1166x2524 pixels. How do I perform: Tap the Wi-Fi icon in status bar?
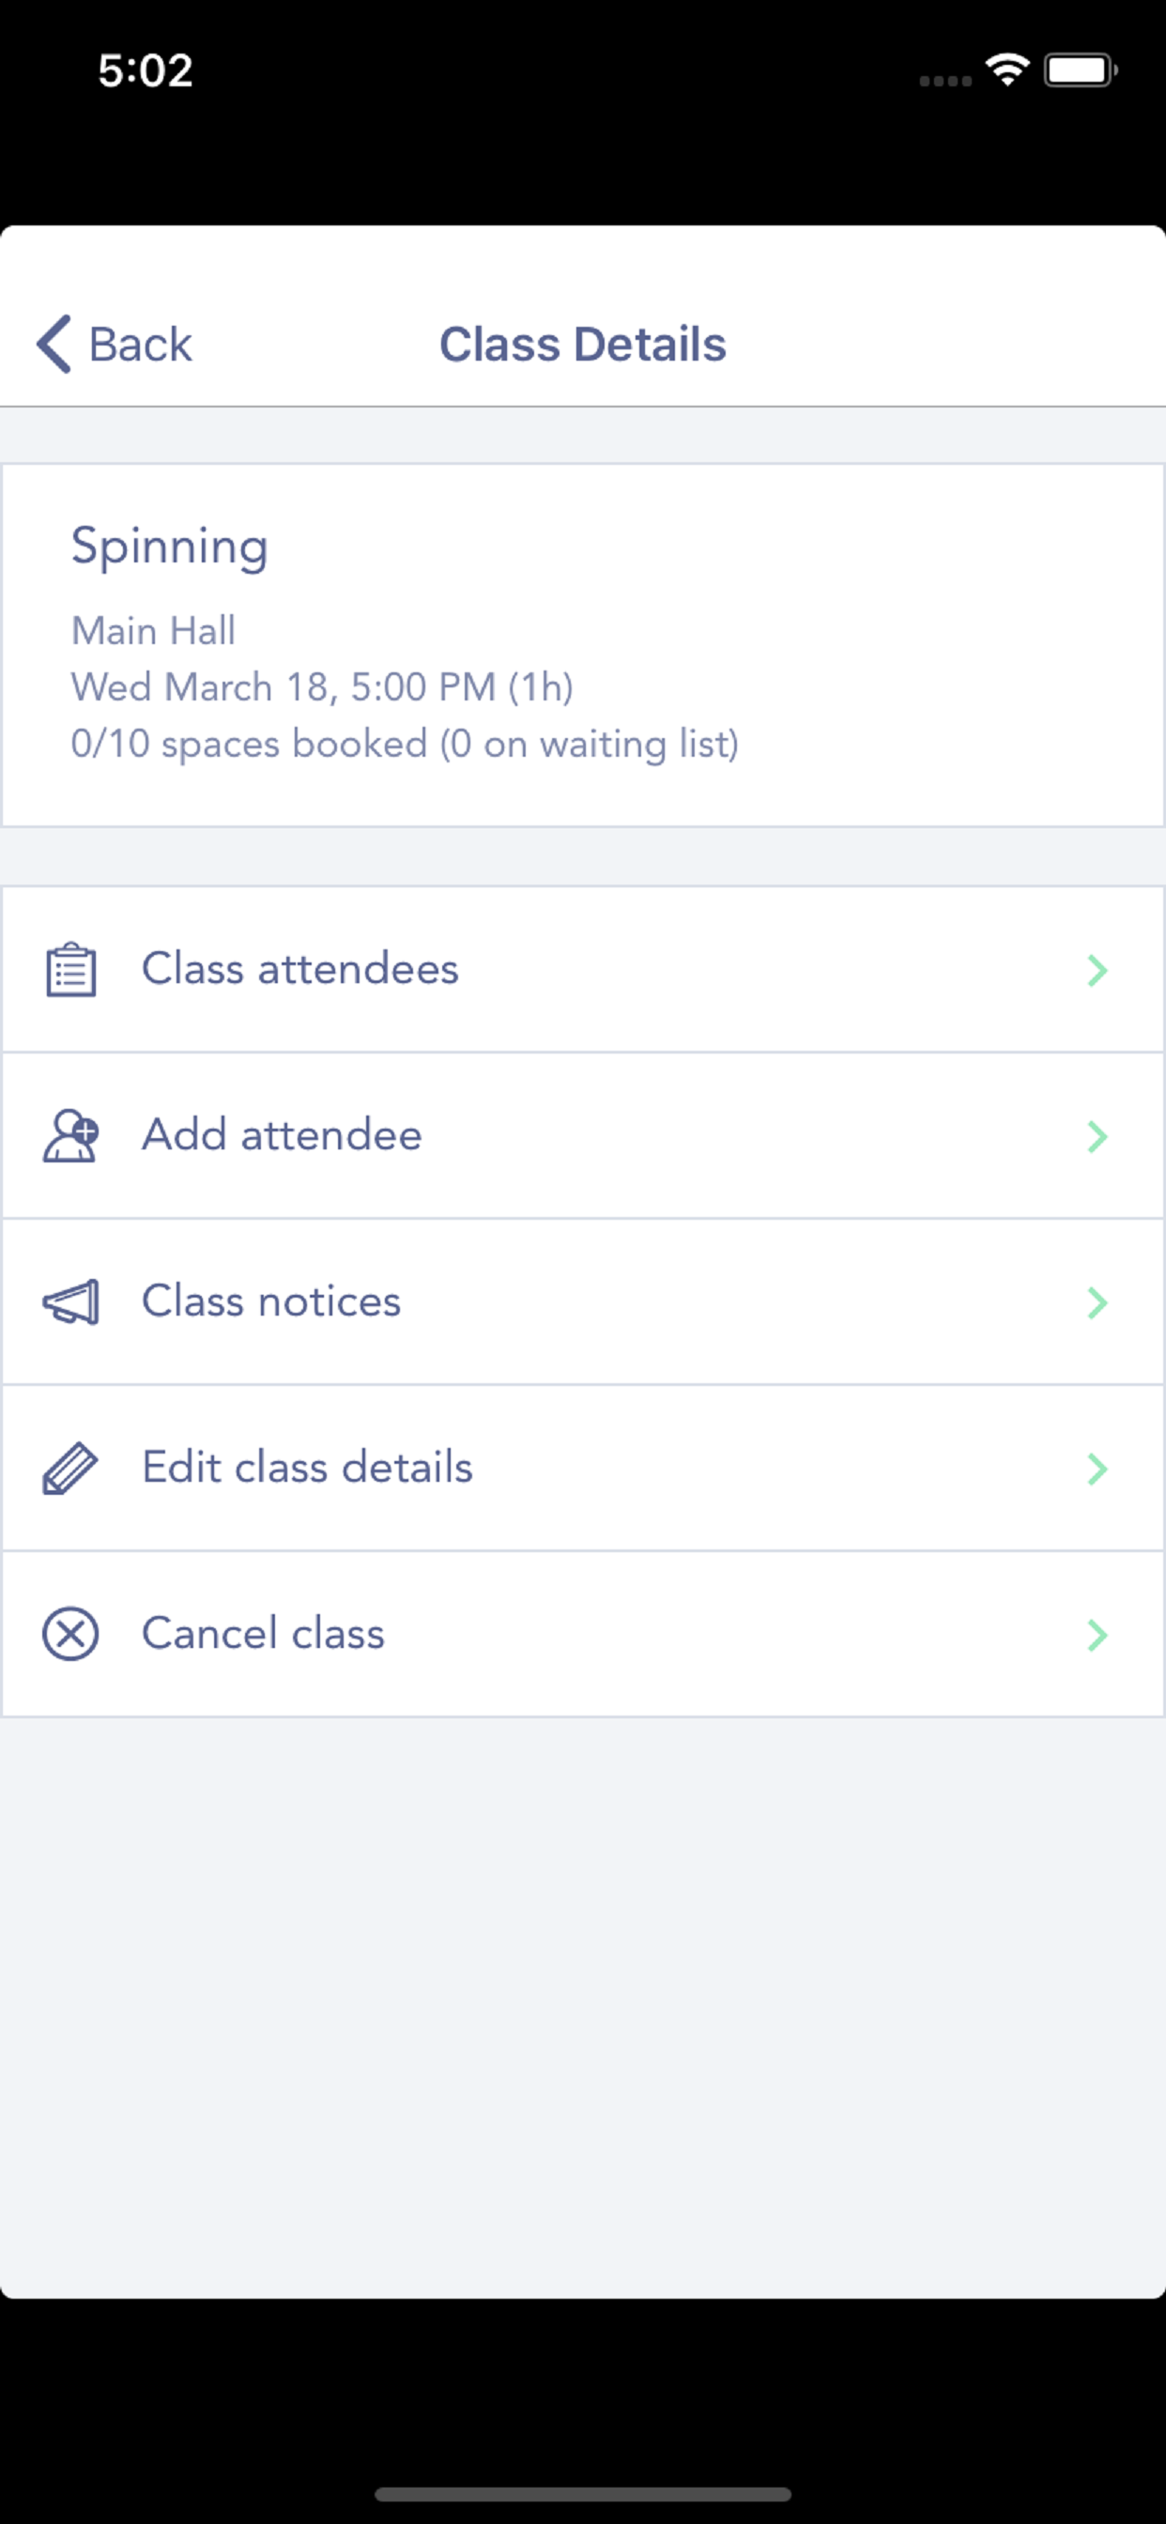1007,69
